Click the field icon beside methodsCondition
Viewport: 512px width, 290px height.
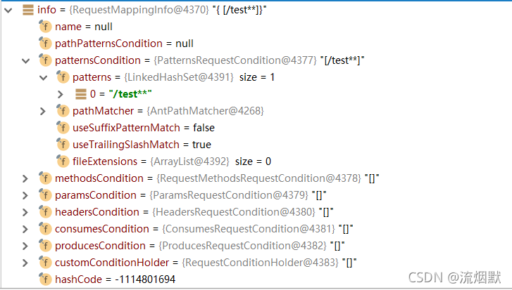[x=45, y=178]
